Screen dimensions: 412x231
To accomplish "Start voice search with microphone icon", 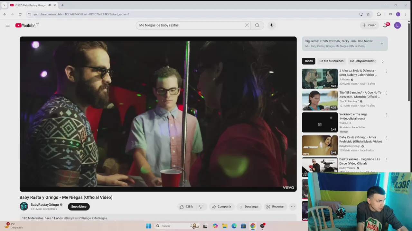I will [272, 25].
